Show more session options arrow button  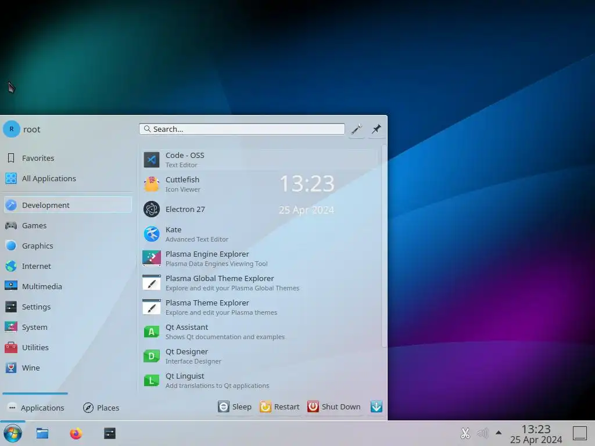pos(376,407)
